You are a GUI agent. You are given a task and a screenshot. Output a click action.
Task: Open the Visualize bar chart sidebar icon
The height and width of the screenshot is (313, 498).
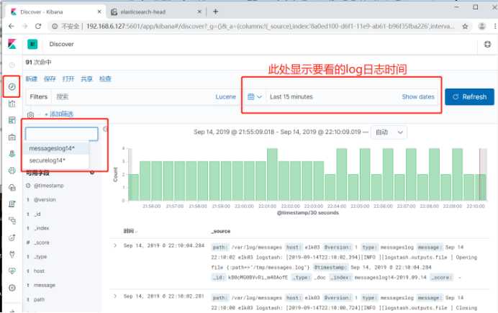coord(12,104)
